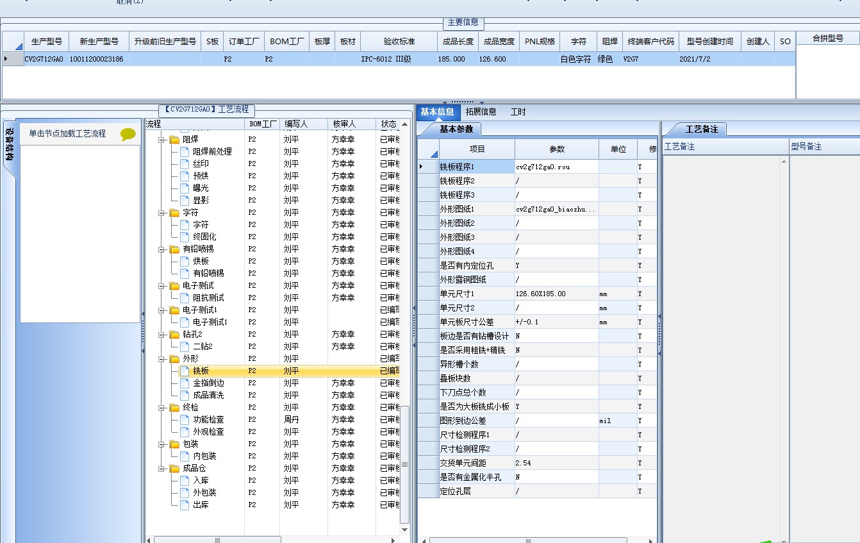
Task: Select the 工艺备注 tab
Action: point(701,129)
